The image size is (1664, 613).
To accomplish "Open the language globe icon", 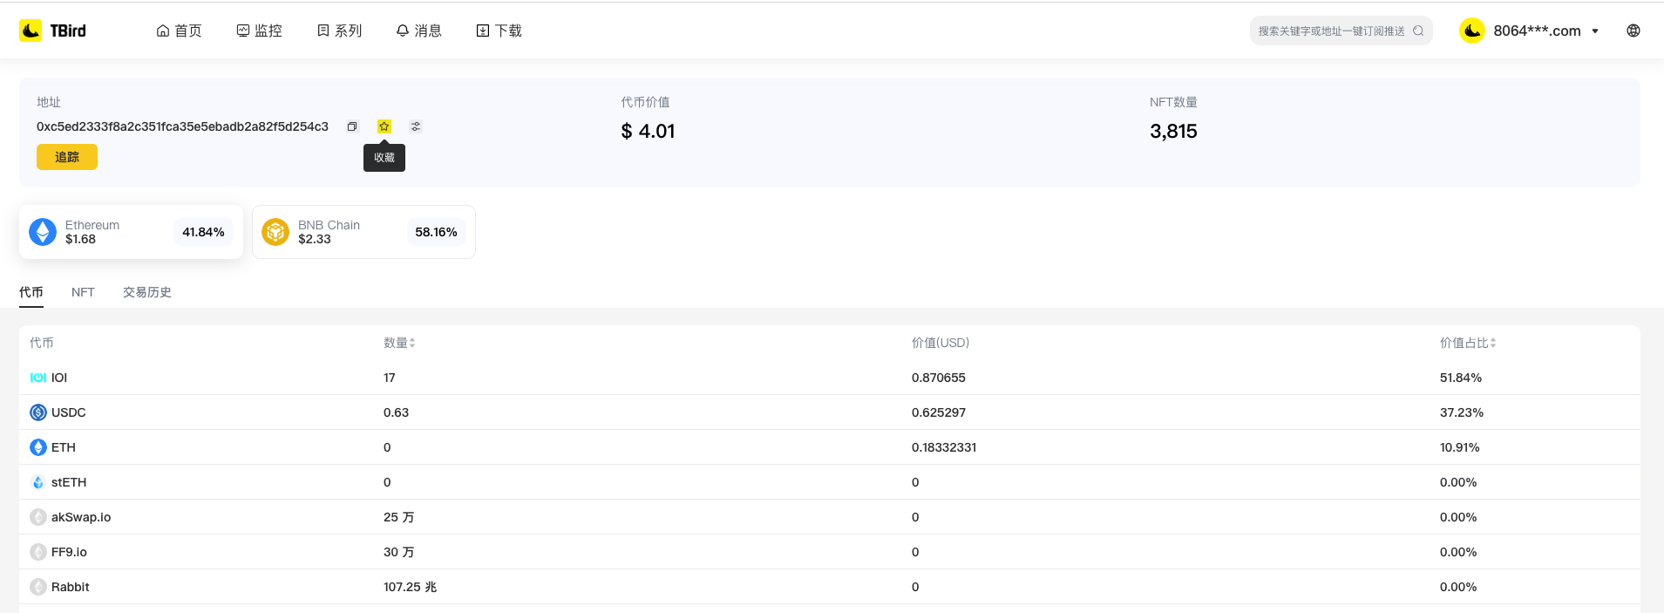I will [x=1633, y=31].
